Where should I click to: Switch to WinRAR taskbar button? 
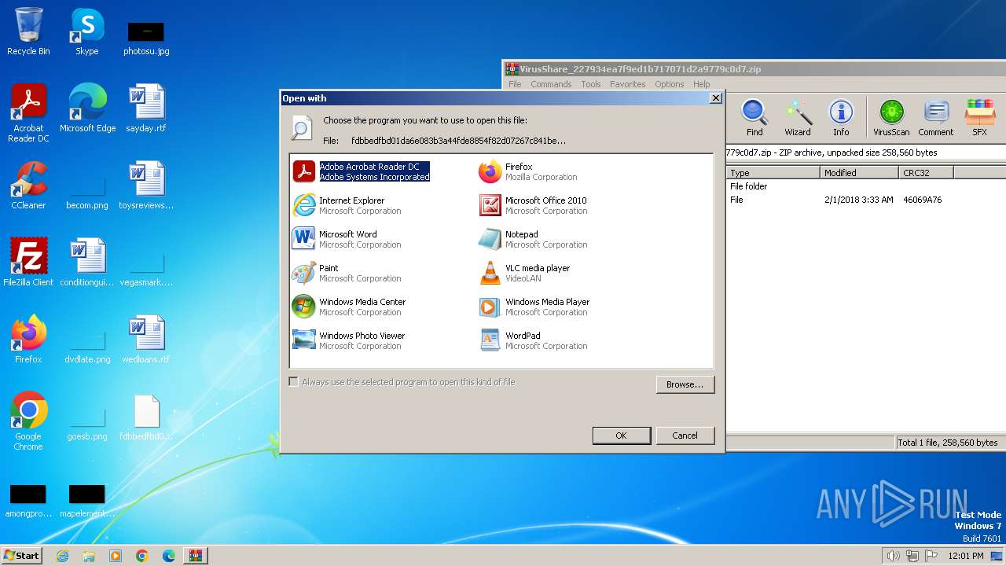[196, 556]
